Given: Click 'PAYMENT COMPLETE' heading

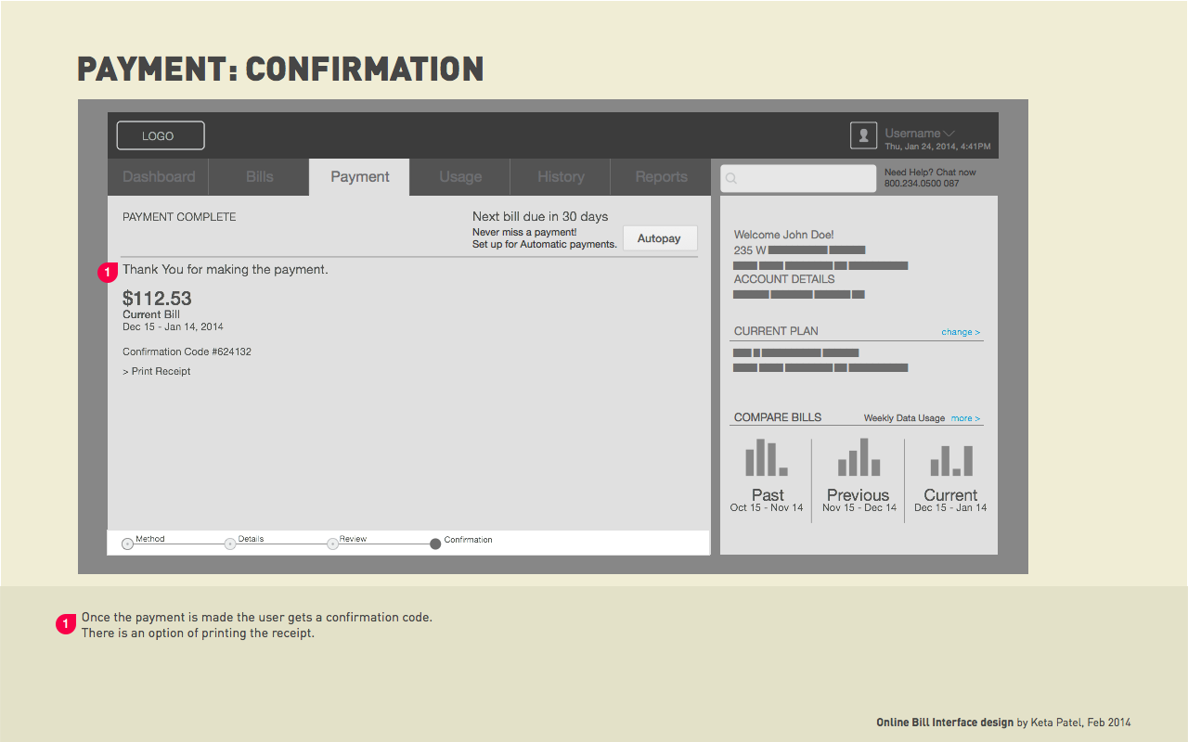Looking at the screenshot, I should tap(179, 217).
